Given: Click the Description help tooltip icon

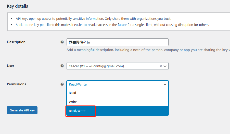Looking at the screenshot, I should [62, 42].
